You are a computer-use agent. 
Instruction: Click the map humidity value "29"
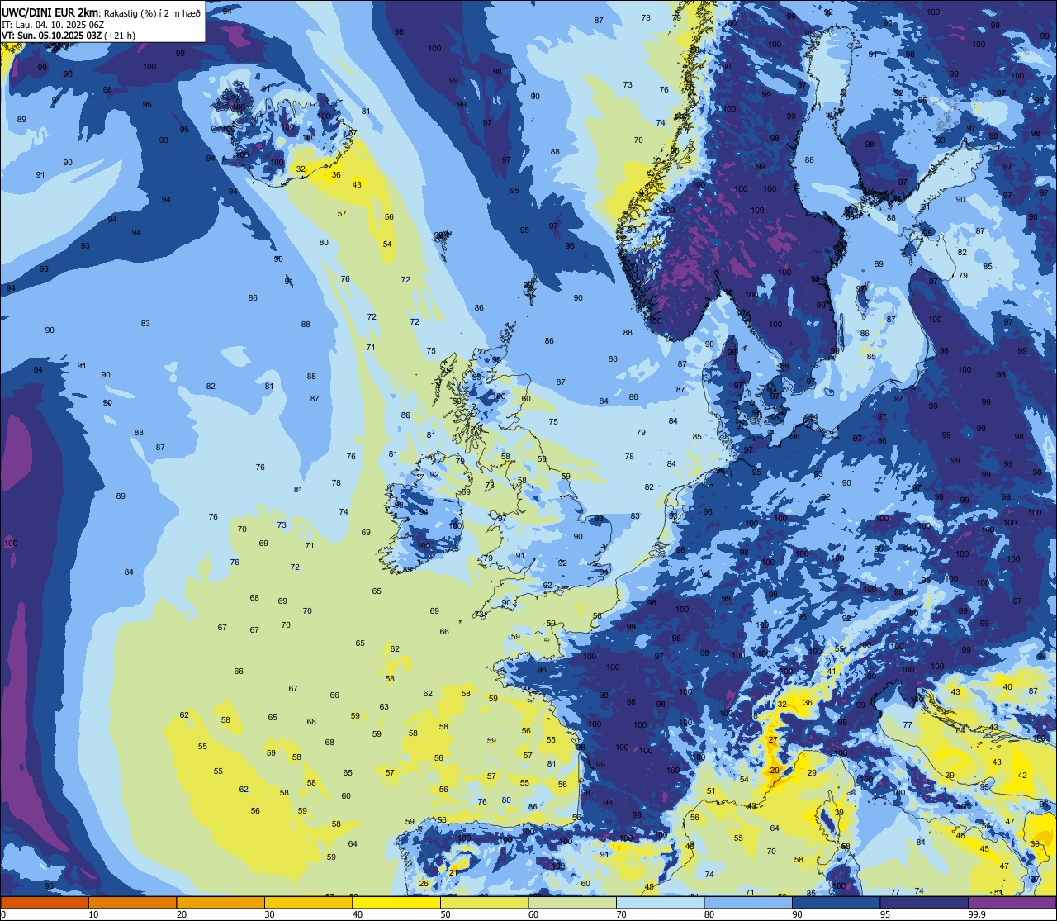point(812,772)
